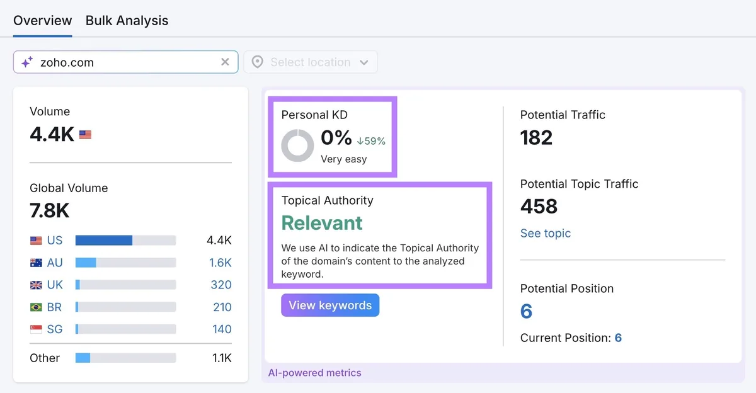Click the Potential Traffic value 182
Image resolution: width=756 pixels, height=393 pixels.
pos(536,137)
